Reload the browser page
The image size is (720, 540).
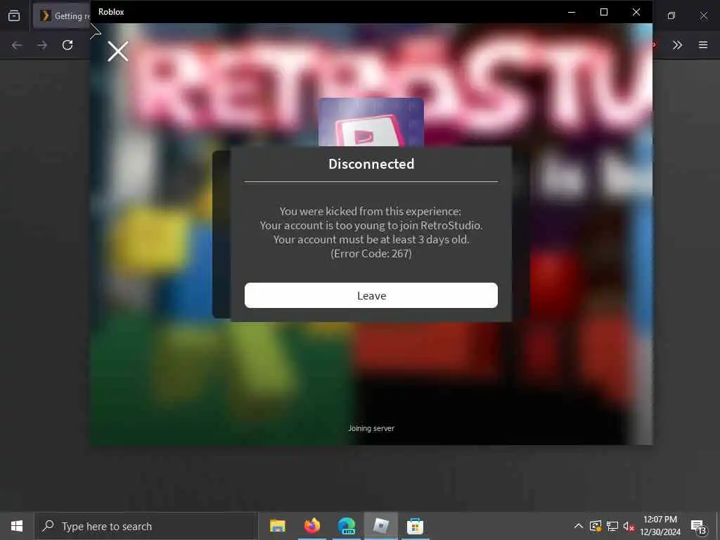pos(67,45)
